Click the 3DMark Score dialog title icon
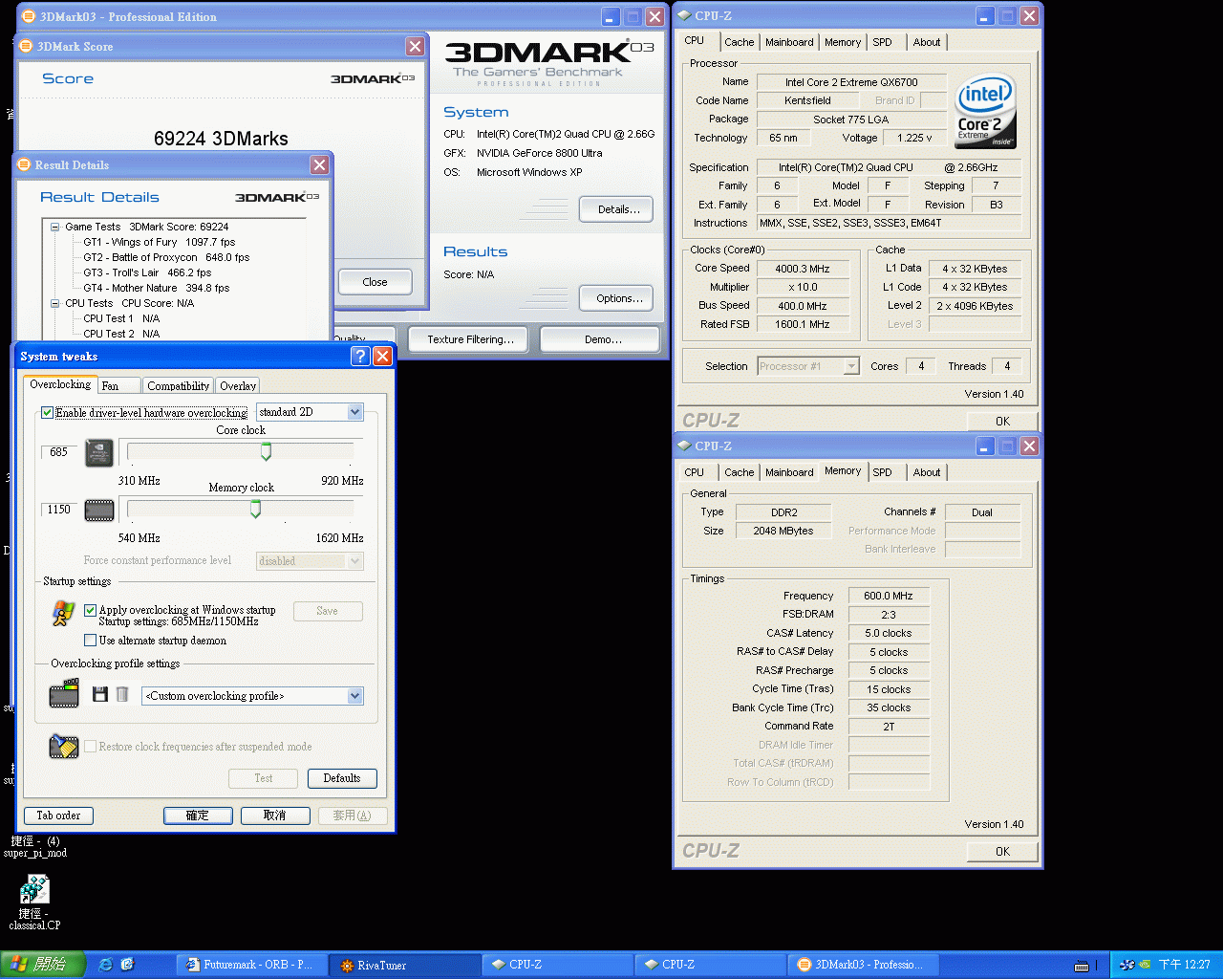The height and width of the screenshot is (979, 1223). click(x=26, y=46)
